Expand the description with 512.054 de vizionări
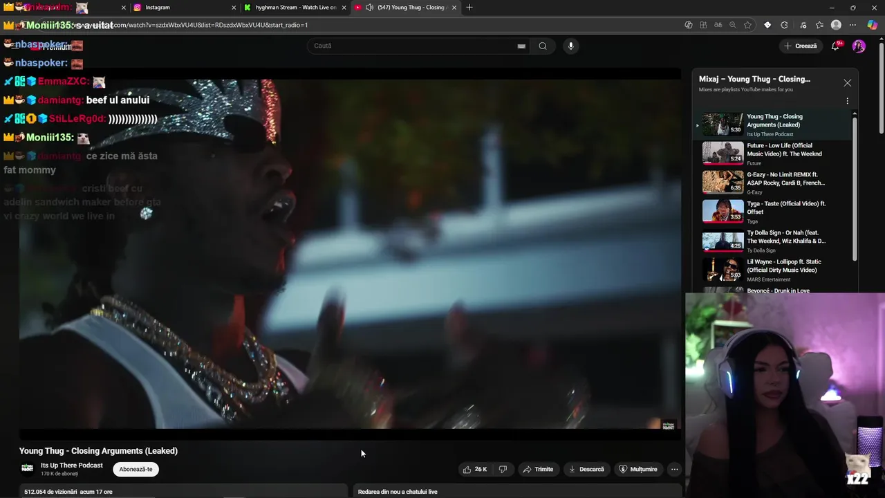The height and width of the screenshot is (498, 885). click(183, 491)
